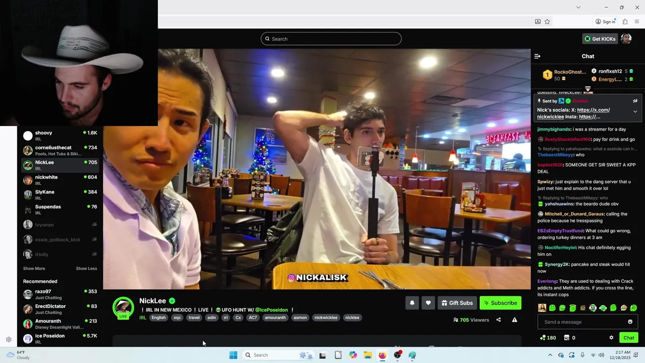Click NickLee's channel avatar with LIVE badge
Viewport: 645px width, 363px height.
pyautogui.click(x=123, y=308)
